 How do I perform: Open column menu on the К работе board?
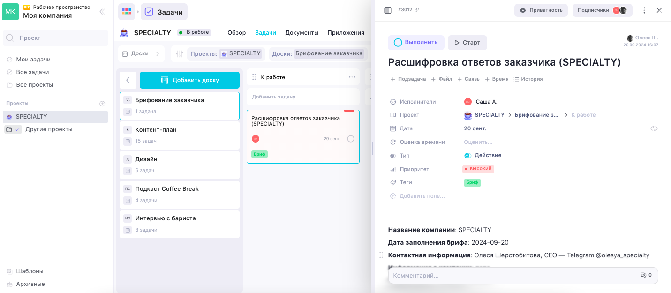coord(352,77)
